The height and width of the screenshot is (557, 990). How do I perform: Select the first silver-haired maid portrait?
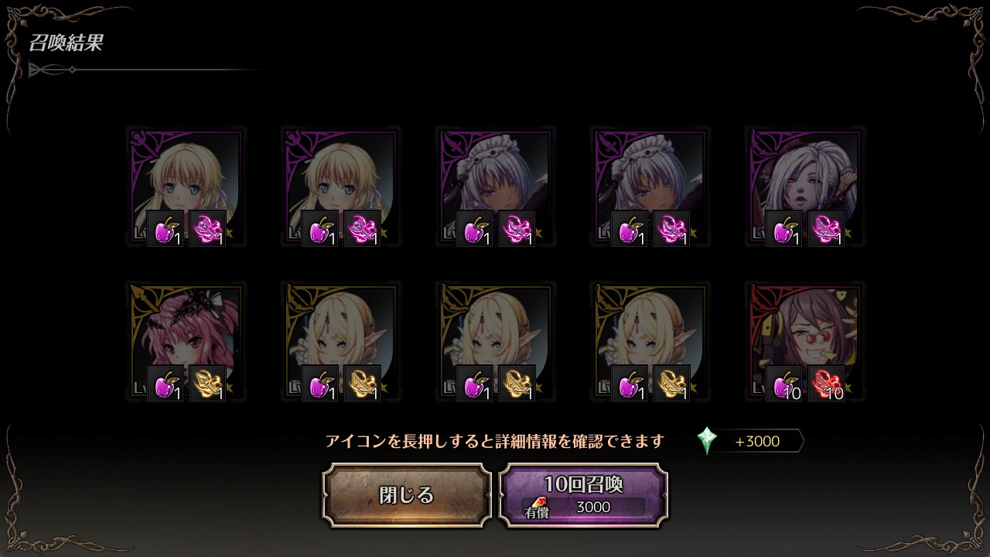coord(495,186)
